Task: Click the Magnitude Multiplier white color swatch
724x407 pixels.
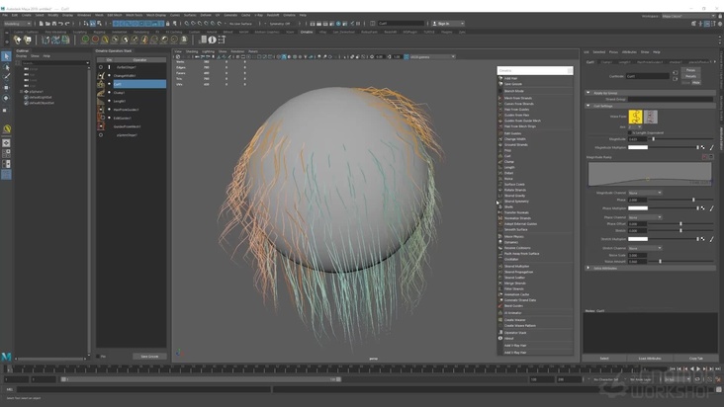Action: (x=638, y=147)
